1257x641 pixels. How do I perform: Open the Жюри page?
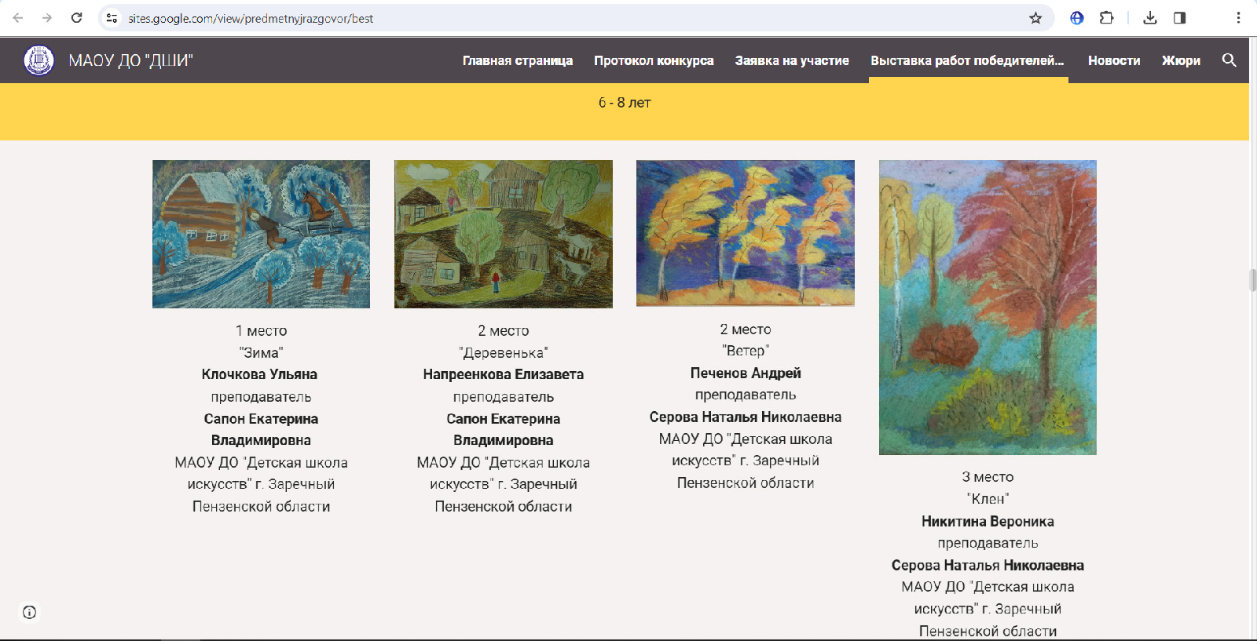[x=1181, y=60]
